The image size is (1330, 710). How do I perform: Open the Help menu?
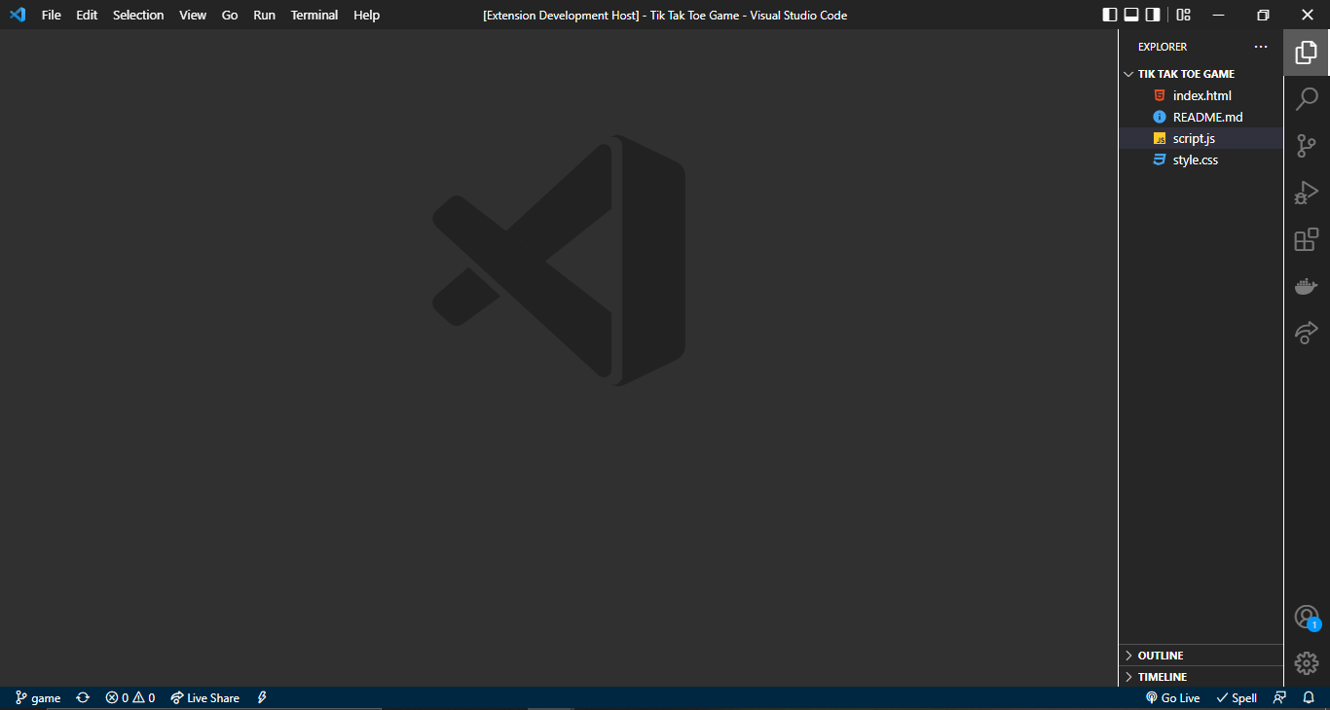tap(367, 15)
